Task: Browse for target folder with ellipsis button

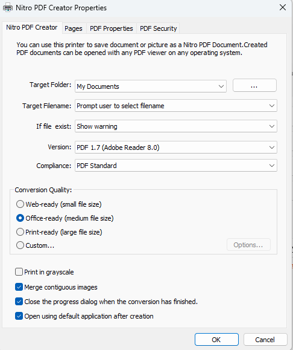Action: coord(254,85)
